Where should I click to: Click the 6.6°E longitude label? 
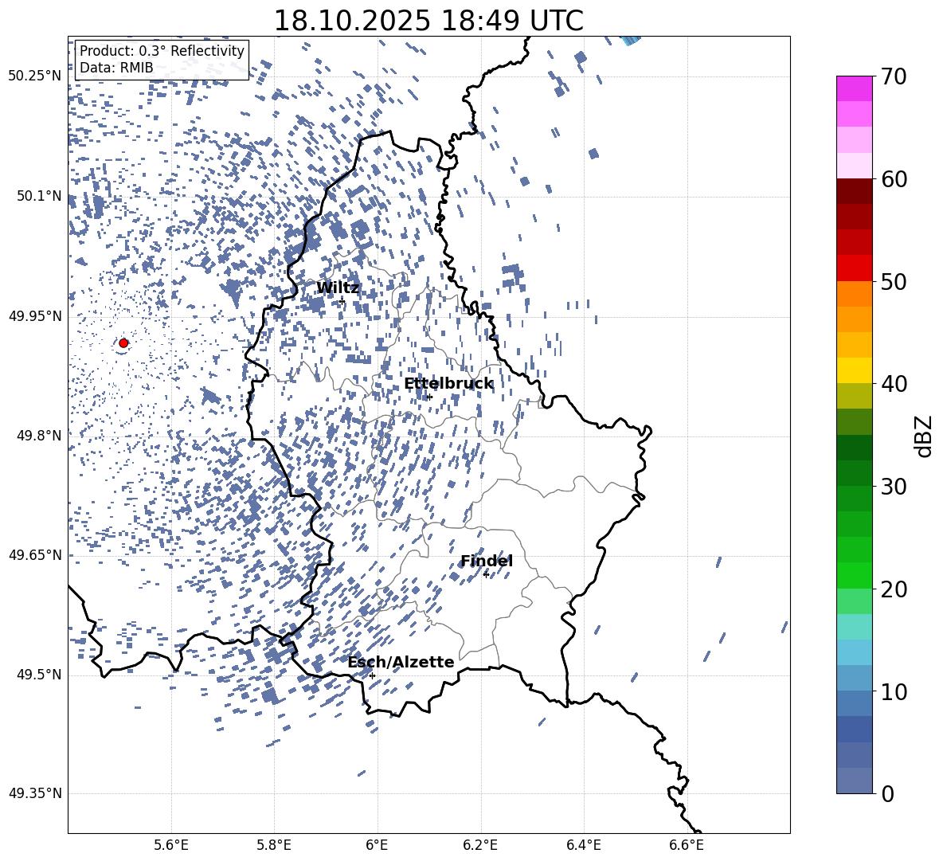tap(687, 845)
